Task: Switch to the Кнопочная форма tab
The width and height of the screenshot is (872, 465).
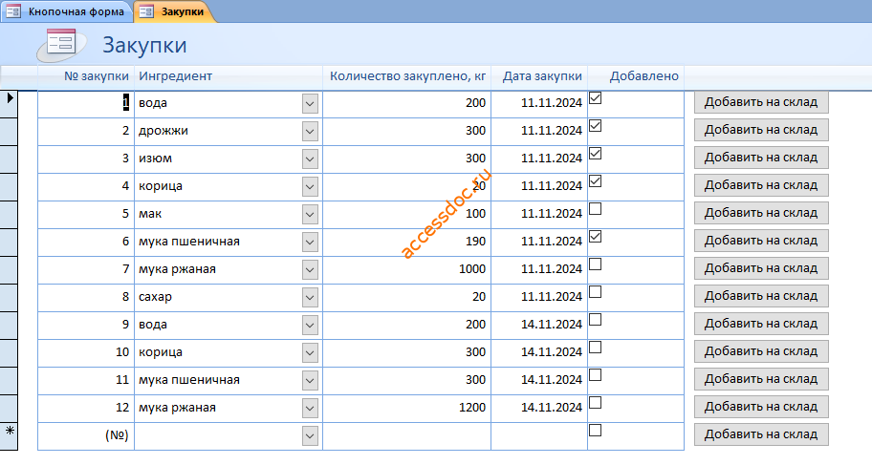Action: tap(67, 11)
